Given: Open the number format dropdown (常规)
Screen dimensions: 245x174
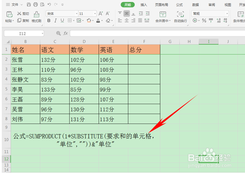Looking at the screenshot, I should pos(227,14).
